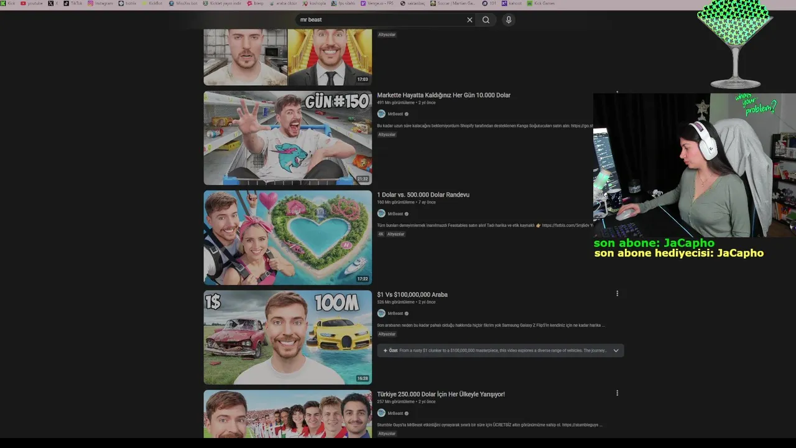The width and height of the screenshot is (796, 448).
Task: Open the youtube bookmark
Action: [32, 3]
